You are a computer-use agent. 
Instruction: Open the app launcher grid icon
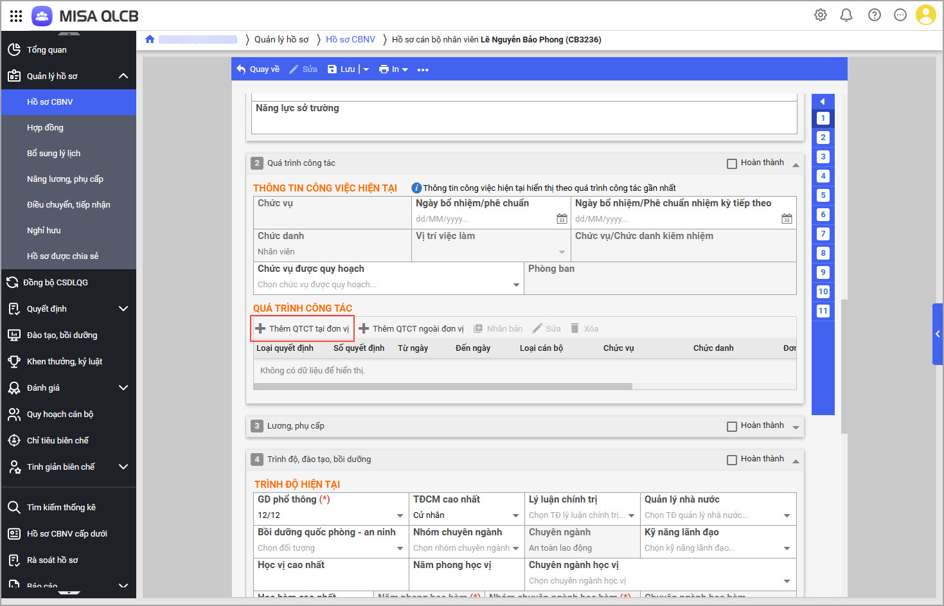[16, 16]
